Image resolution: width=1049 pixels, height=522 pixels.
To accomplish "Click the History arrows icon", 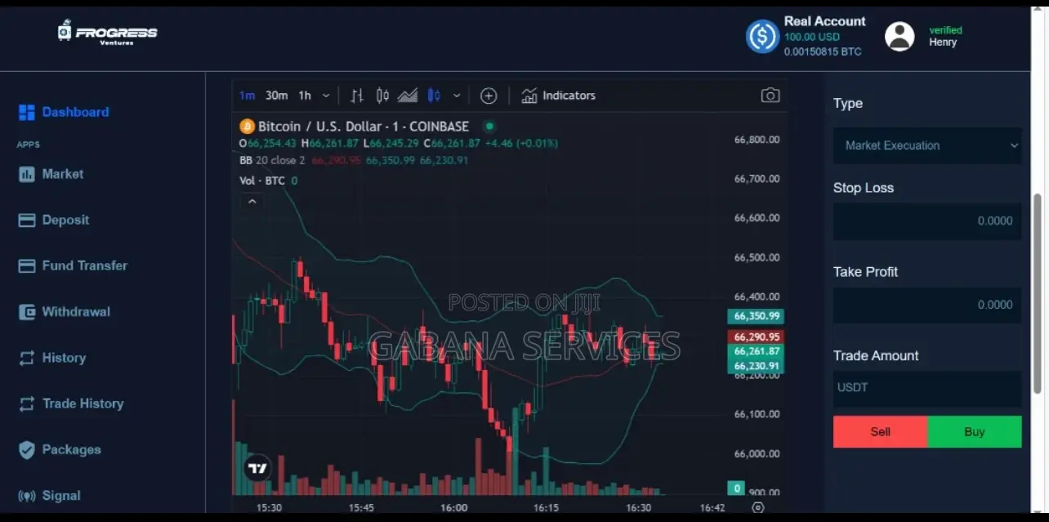I will (27, 358).
